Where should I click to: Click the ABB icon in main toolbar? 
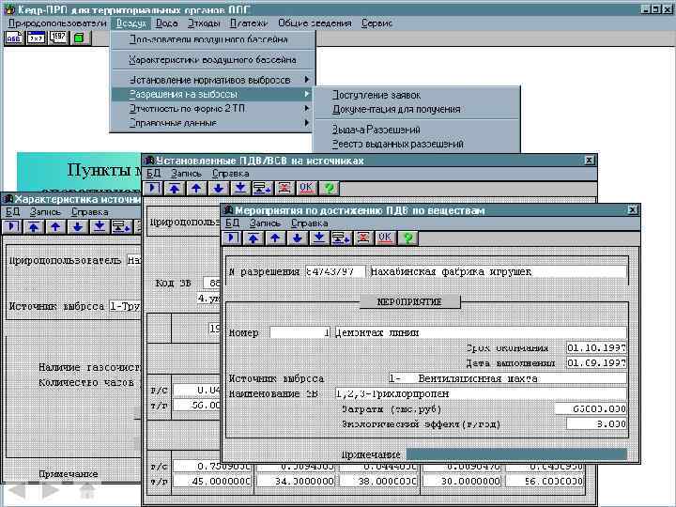[13, 38]
